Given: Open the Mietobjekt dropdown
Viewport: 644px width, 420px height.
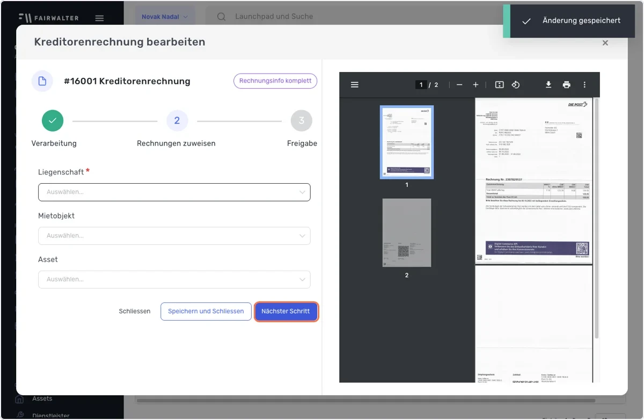Looking at the screenshot, I should point(174,236).
